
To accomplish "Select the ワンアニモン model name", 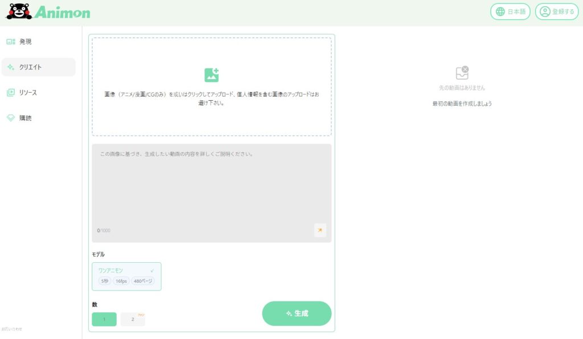I will 110,271.
